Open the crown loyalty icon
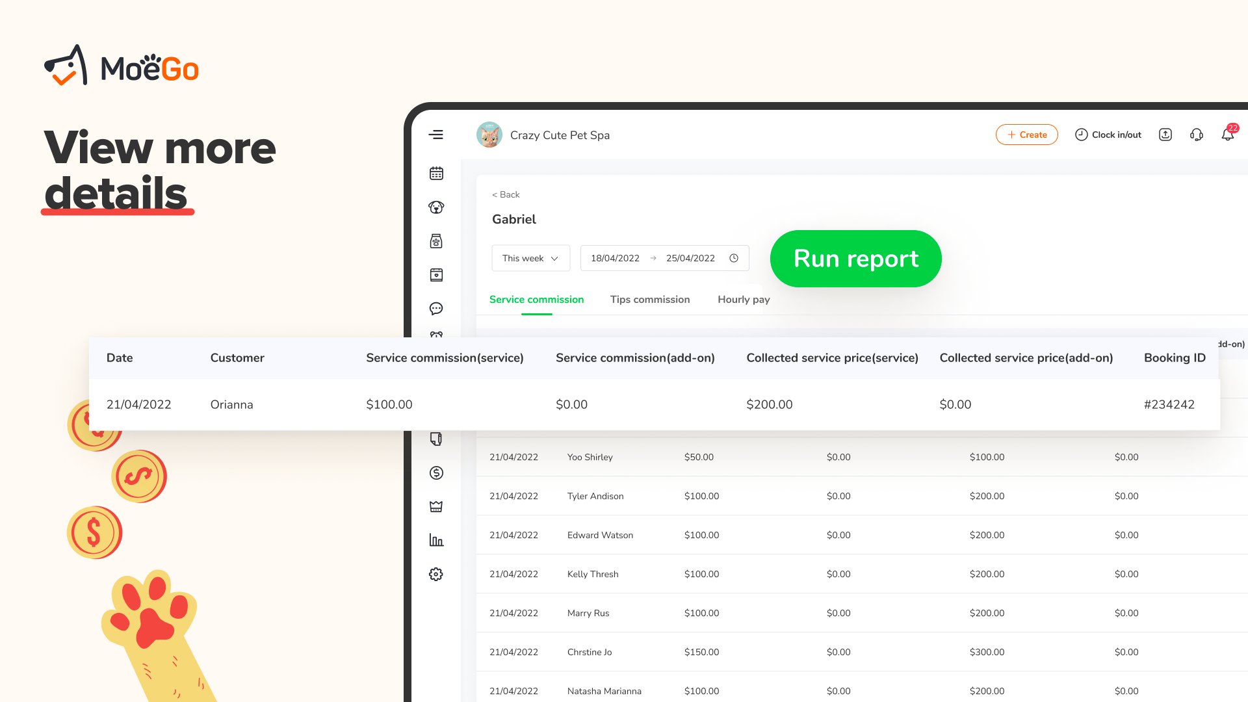The width and height of the screenshot is (1248, 702). pyautogui.click(x=436, y=506)
